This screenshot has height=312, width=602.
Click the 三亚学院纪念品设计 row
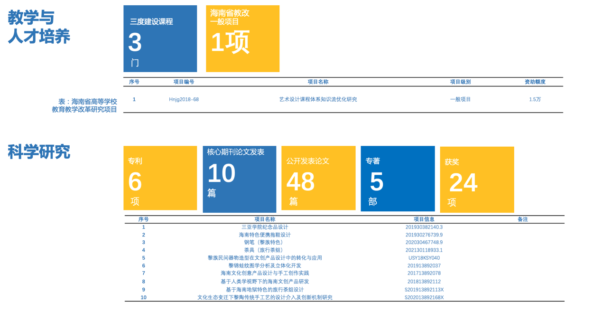(265, 227)
